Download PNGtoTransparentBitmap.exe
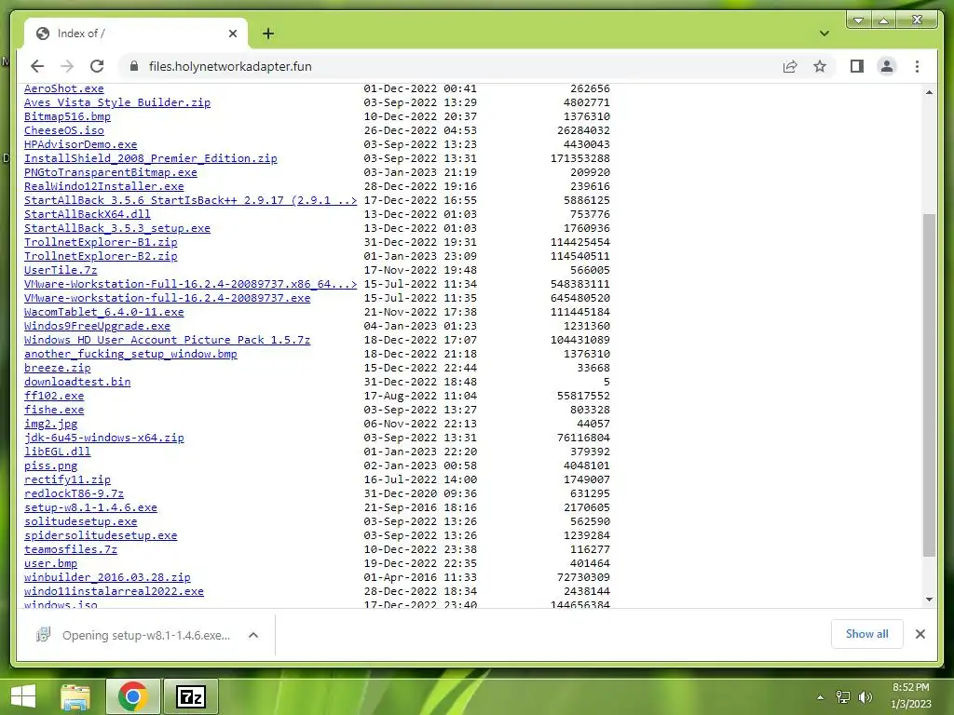Viewport: 954px width, 715px height. tap(111, 172)
